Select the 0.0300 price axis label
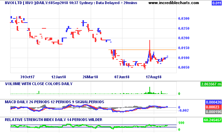The height and width of the screenshot is (135, 222). [183, 18]
